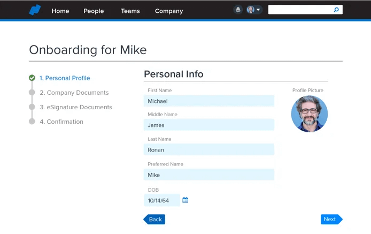
Task: Open the notifications bell
Action: (x=238, y=10)
